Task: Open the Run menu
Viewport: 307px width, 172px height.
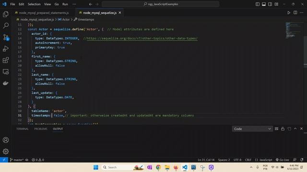Action: point(65,4)
